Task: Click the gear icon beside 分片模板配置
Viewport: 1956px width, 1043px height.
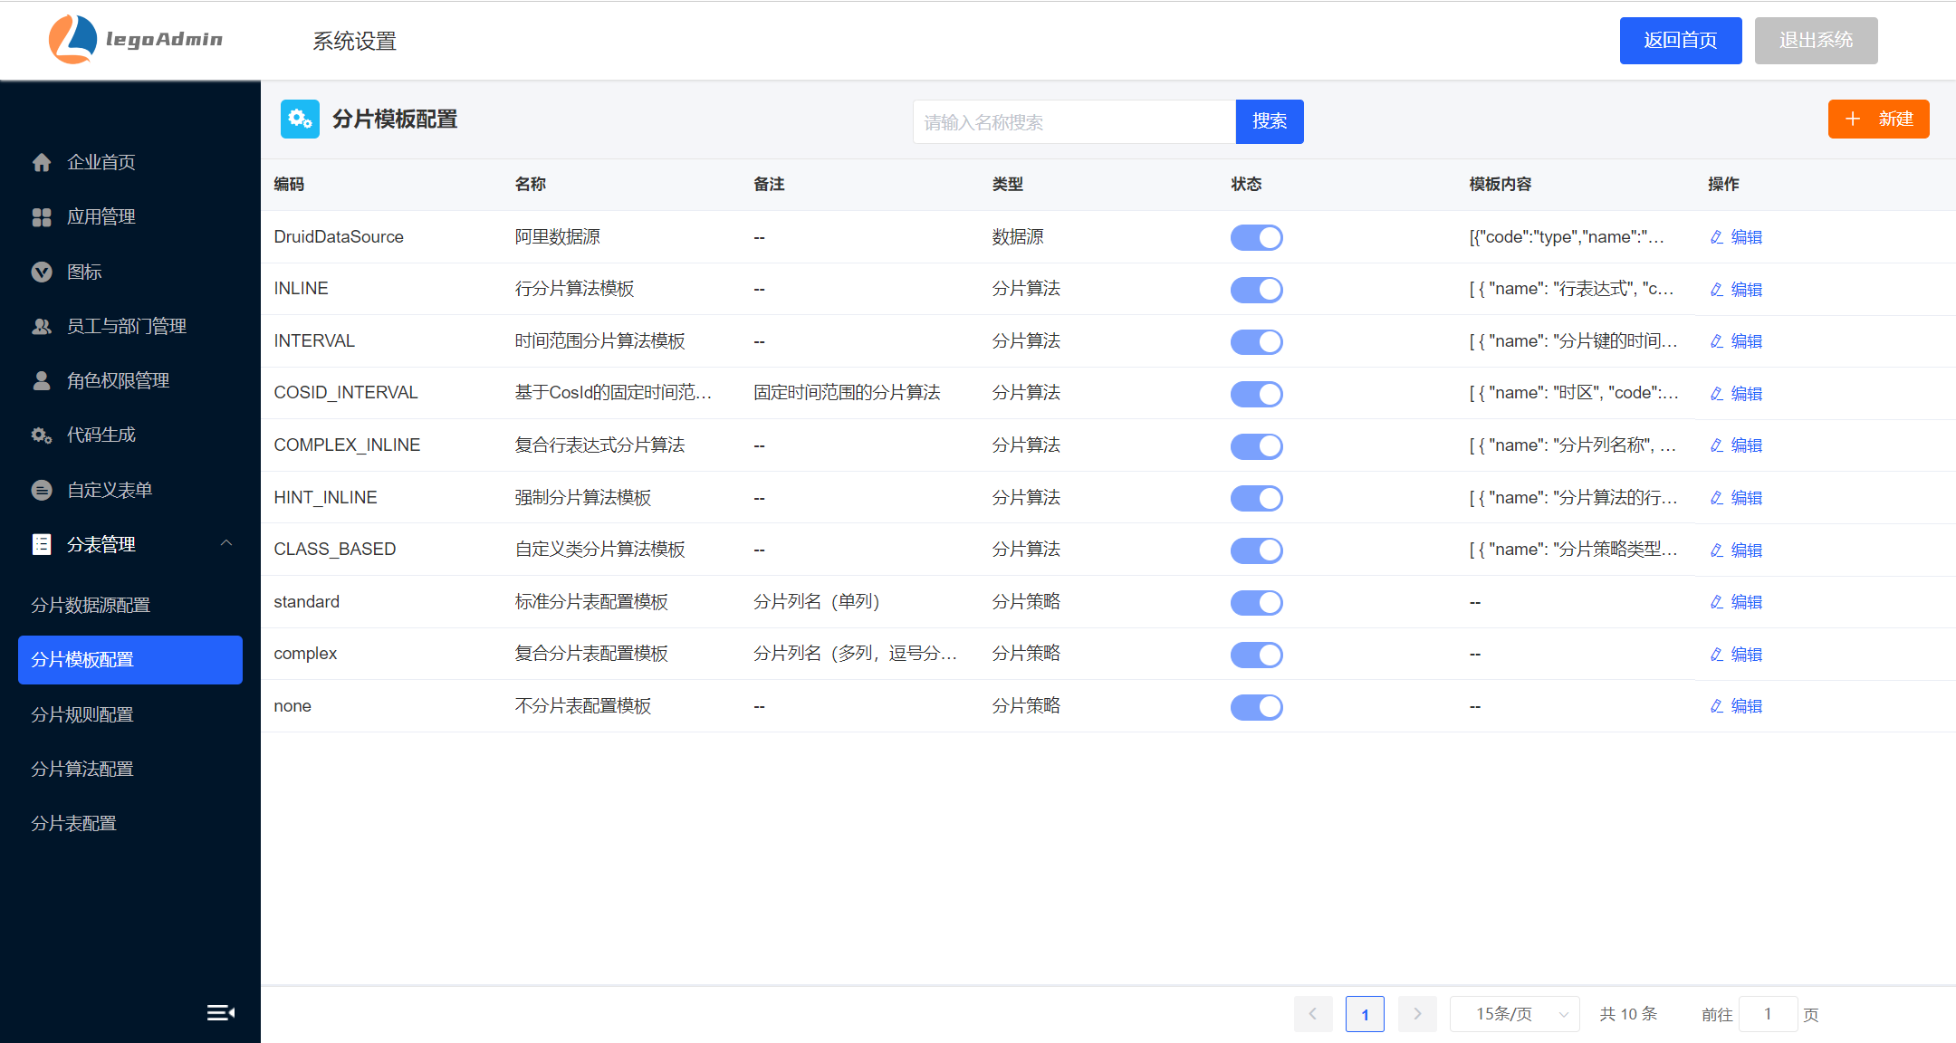Action: (x=300, y=120)
